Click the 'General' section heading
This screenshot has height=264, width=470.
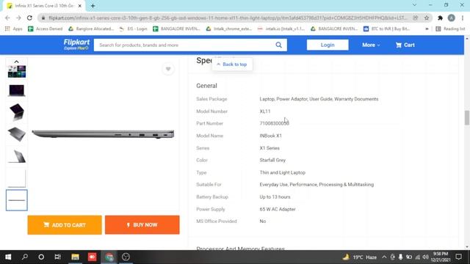coord(206,86)
